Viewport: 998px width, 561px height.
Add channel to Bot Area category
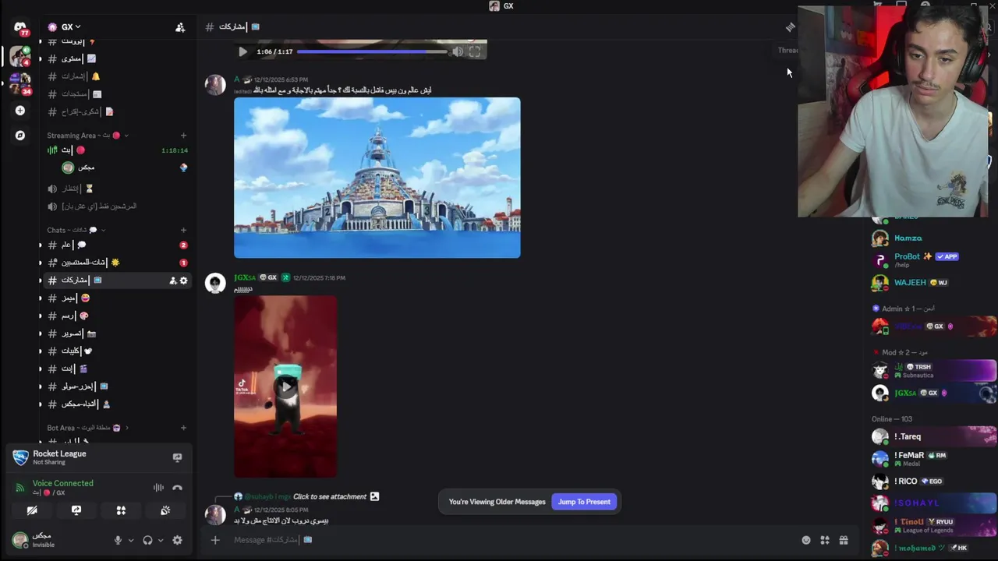pyautogui.click(x=183, y=428)
